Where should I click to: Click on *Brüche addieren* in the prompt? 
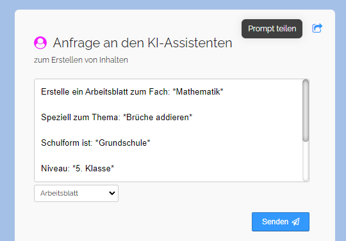[x=158, y=118]
